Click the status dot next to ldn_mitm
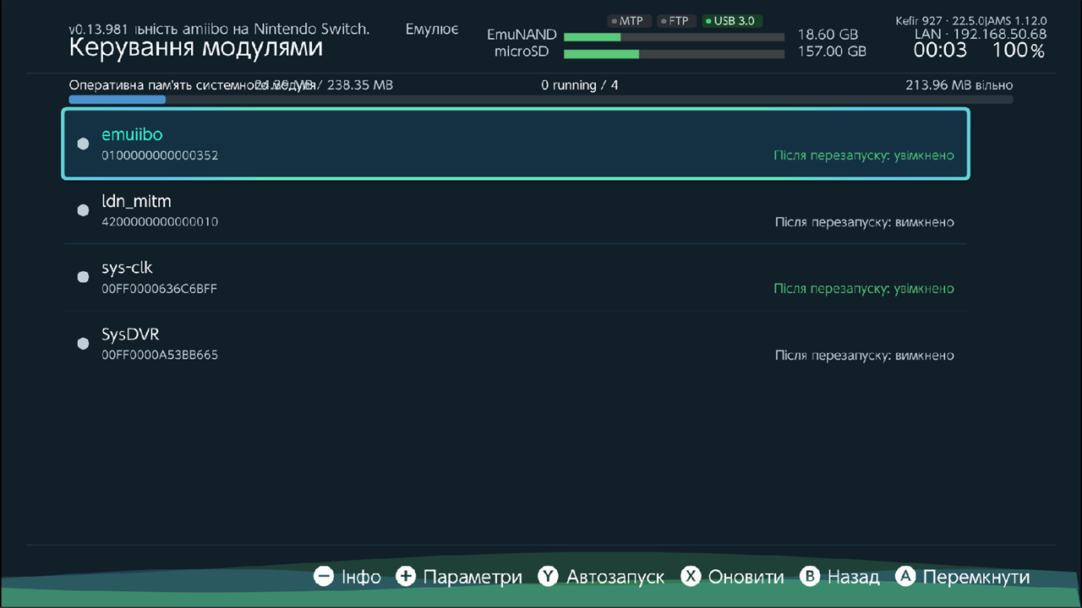 click(x=83, y=210)
